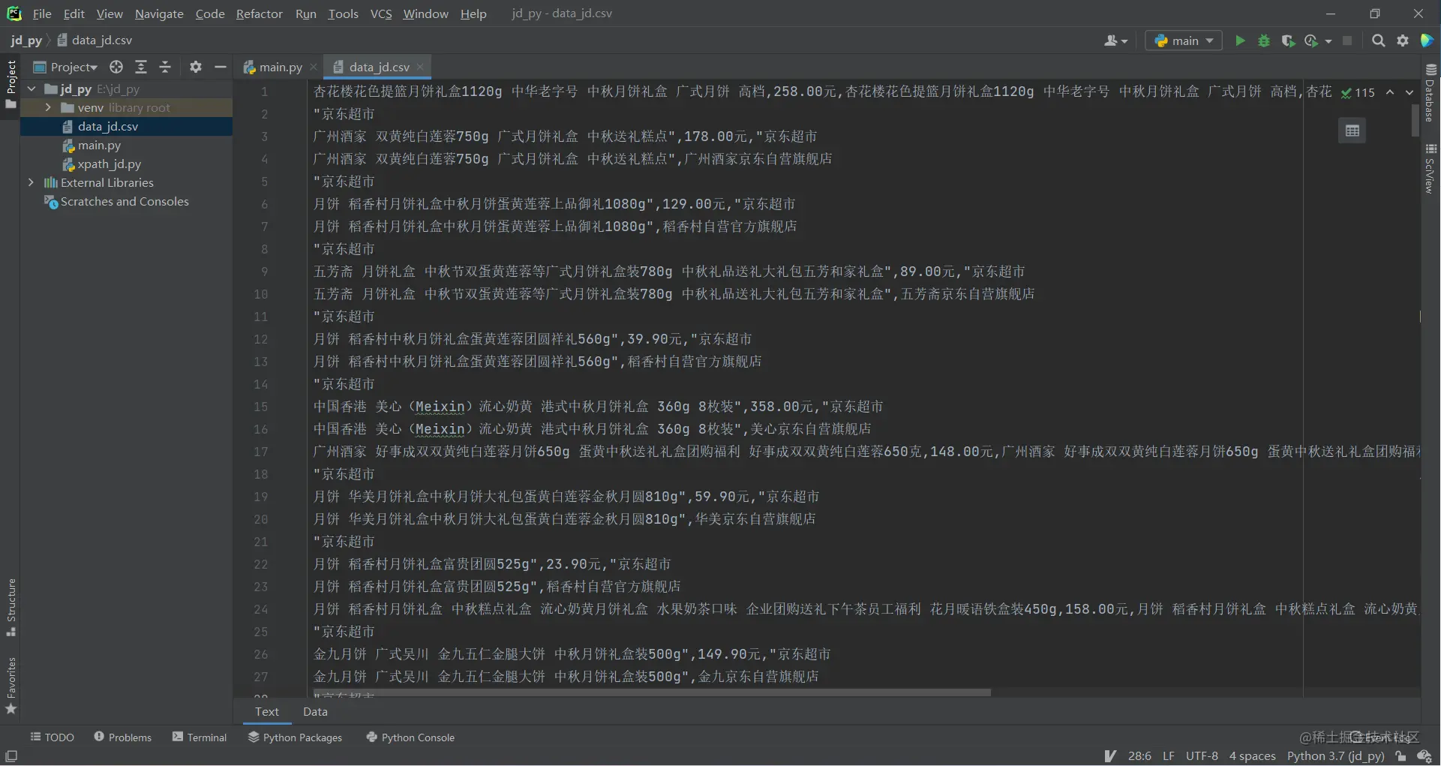Click the Version control icon in status bar
Image resolution: width=1441 pixels, height=766 pixels.
[x=1111, y=755]
